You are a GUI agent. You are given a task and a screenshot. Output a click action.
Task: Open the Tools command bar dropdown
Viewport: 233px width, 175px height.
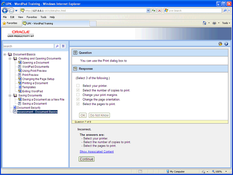click(x=226, y=23)
